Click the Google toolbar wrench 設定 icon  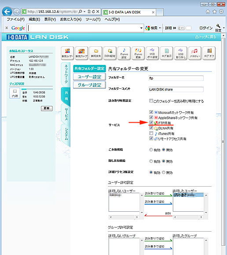[218, 28]
